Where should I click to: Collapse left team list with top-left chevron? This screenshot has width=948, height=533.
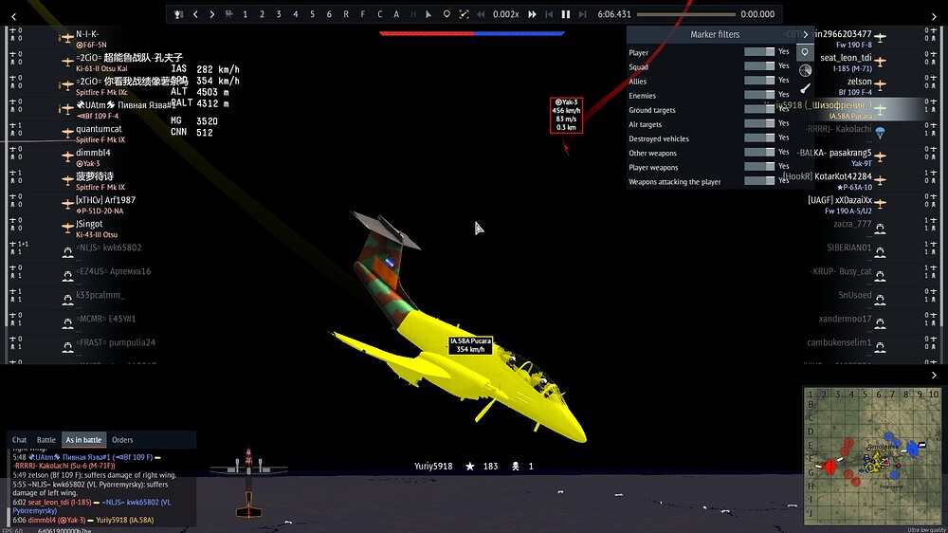[x=14, y=17]
